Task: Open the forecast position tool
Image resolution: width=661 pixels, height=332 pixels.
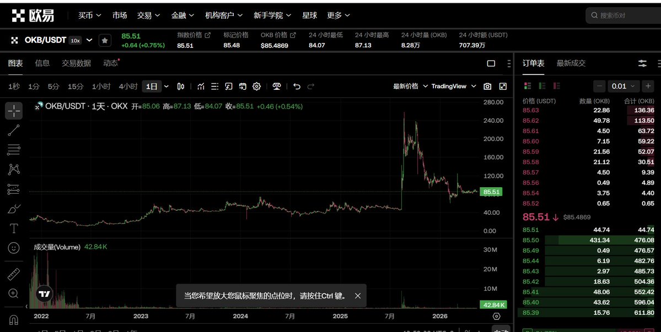Action: [14, 189]
